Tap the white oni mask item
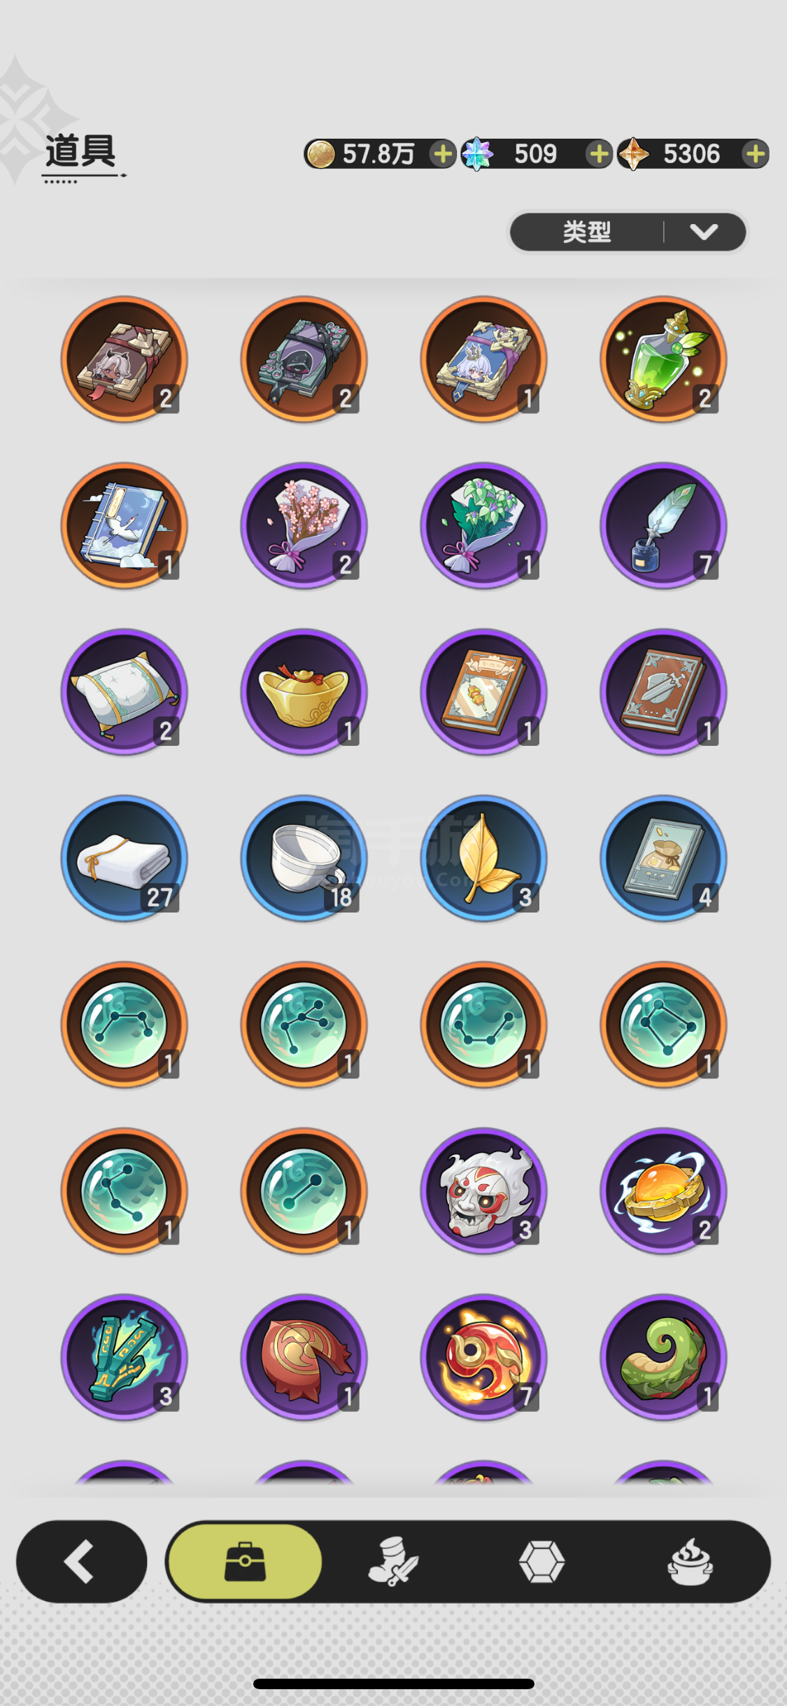Image resolution: width=787 pixels, height=1706 pixels. (483, 1191)
